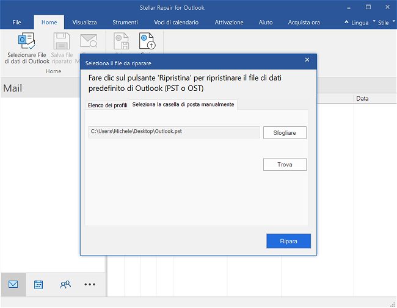This screenshot has height=308, width=397.
Task: Open the Aiuto tab
Action: [266, 22]
